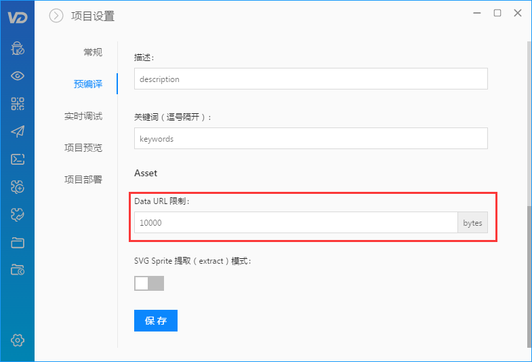The image size is (532, 362).
Task: Click the Asset section heading
Action: (146, 173)
